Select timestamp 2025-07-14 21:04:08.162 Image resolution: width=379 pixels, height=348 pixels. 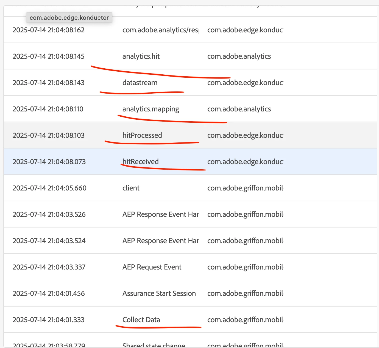coord(49,30)
